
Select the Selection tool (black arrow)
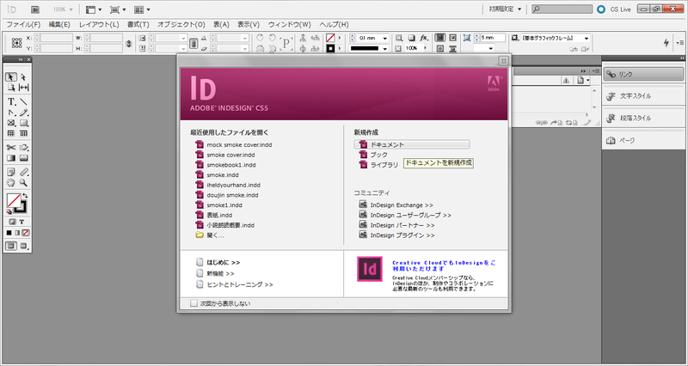pos(11,77)
